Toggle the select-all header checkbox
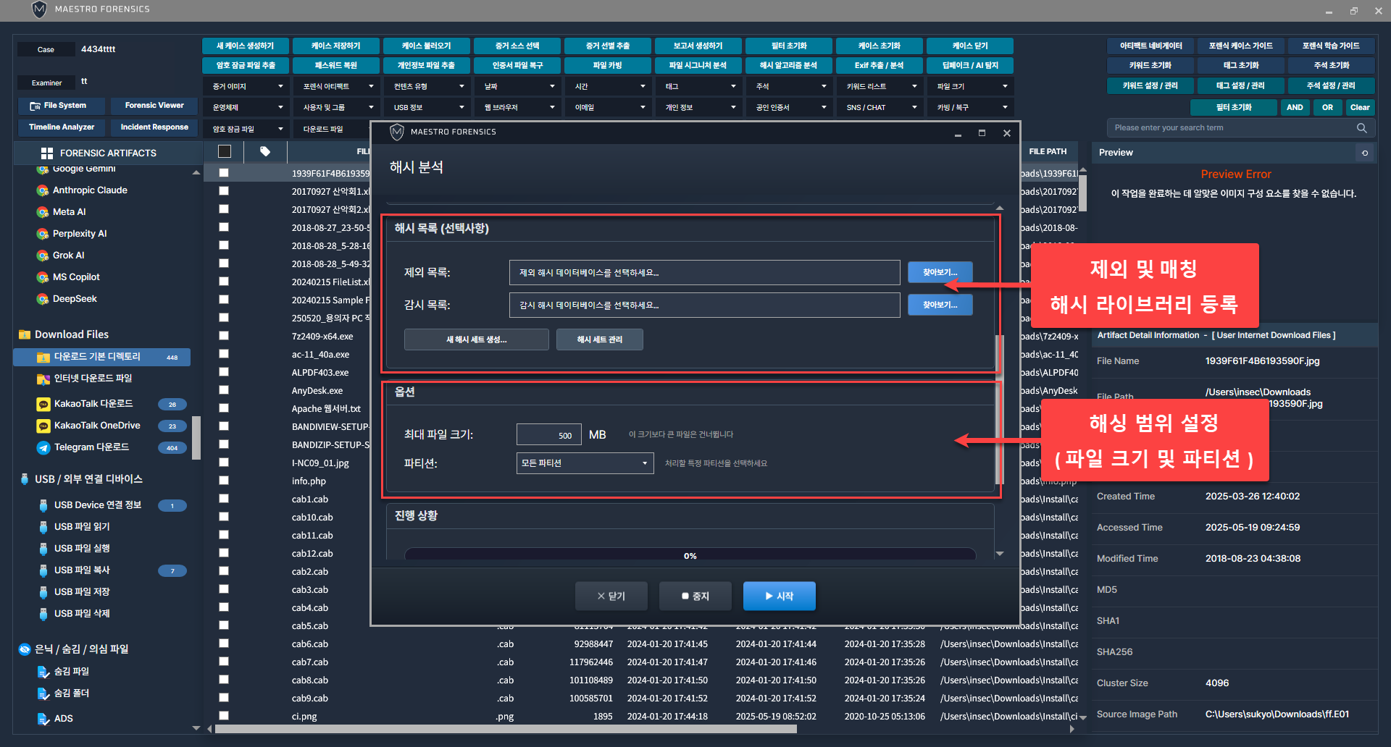 point(225,151)
